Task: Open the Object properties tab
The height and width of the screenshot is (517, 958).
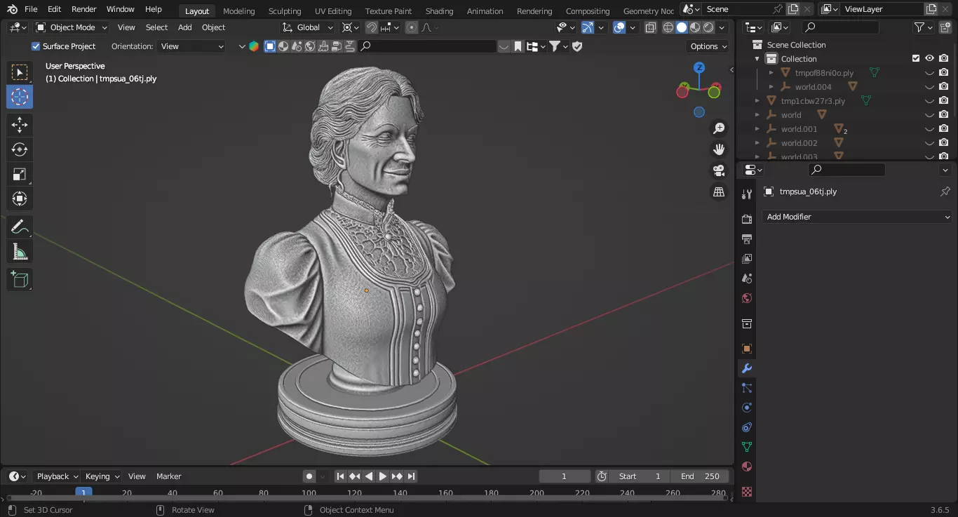Action: [747, 349]
